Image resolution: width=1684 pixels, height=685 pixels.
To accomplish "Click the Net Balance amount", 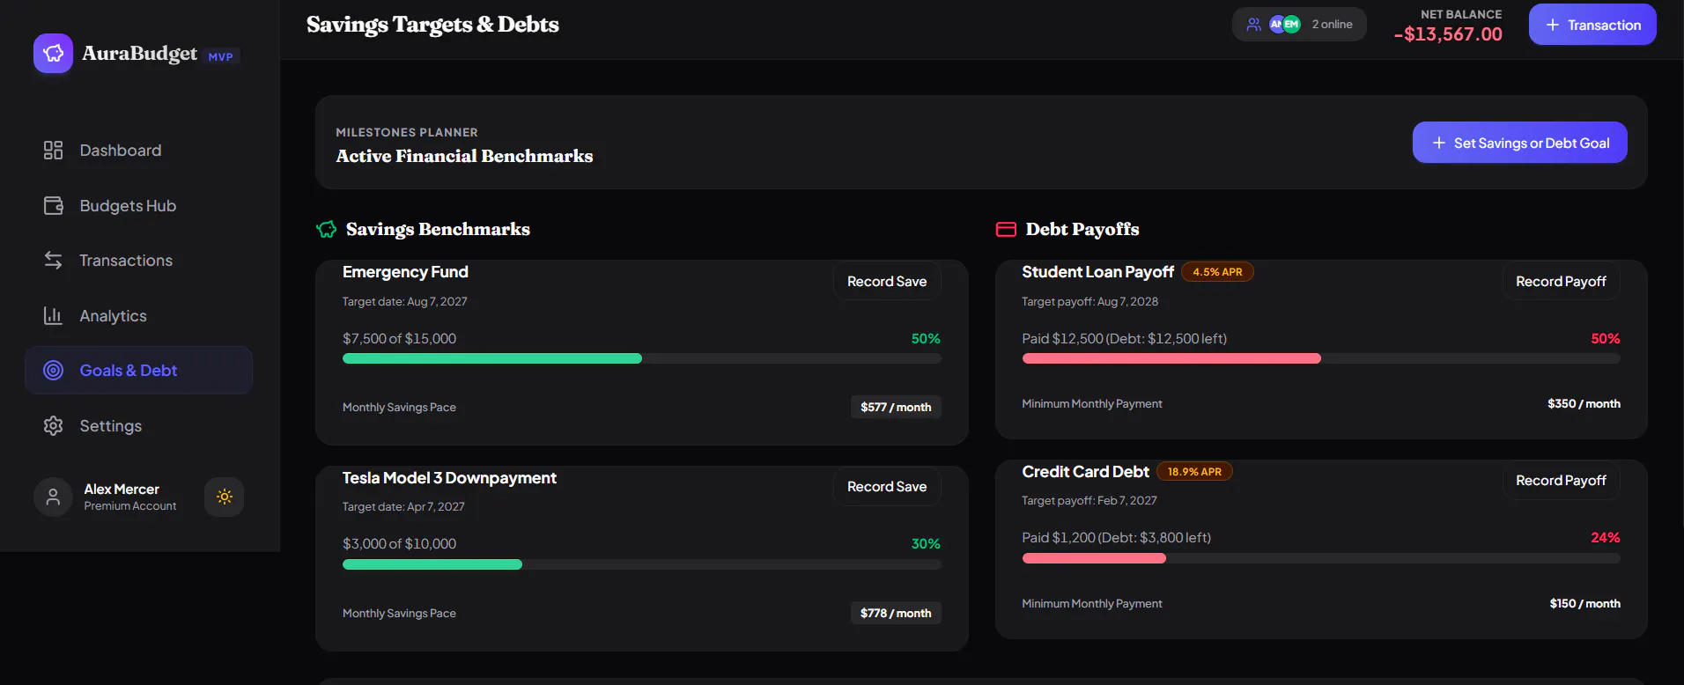I will coord(1448,34).
